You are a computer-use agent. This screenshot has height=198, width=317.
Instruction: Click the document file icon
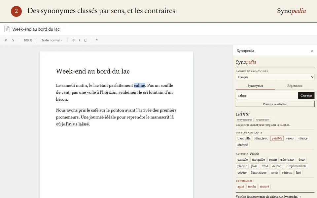[7, 29]
